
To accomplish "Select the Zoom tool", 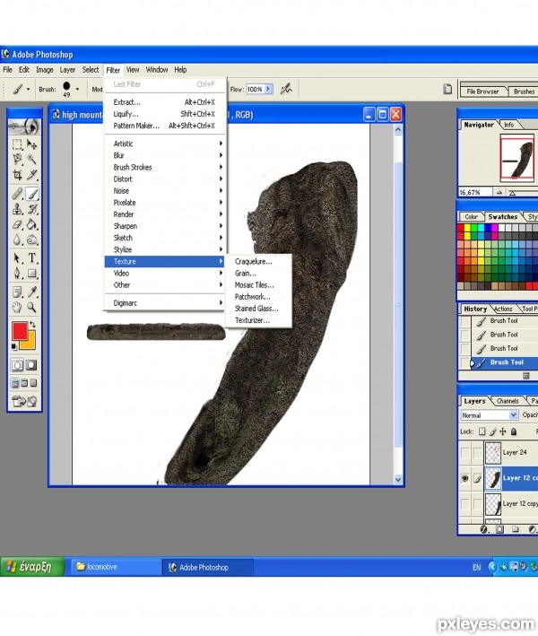I will click(31, 307).
